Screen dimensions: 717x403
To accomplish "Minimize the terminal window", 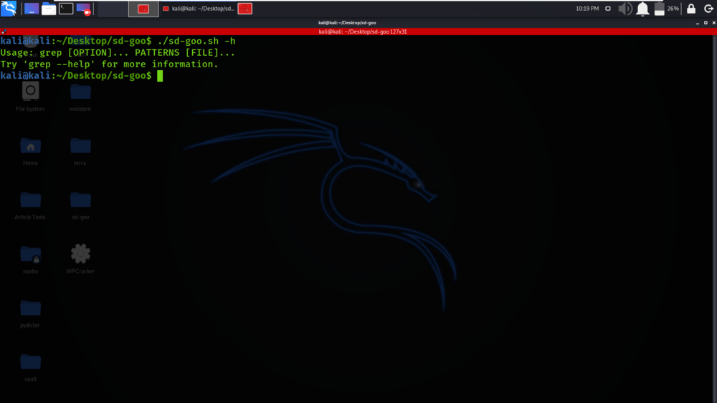I will pyautogui.click(x=698, y=23).
